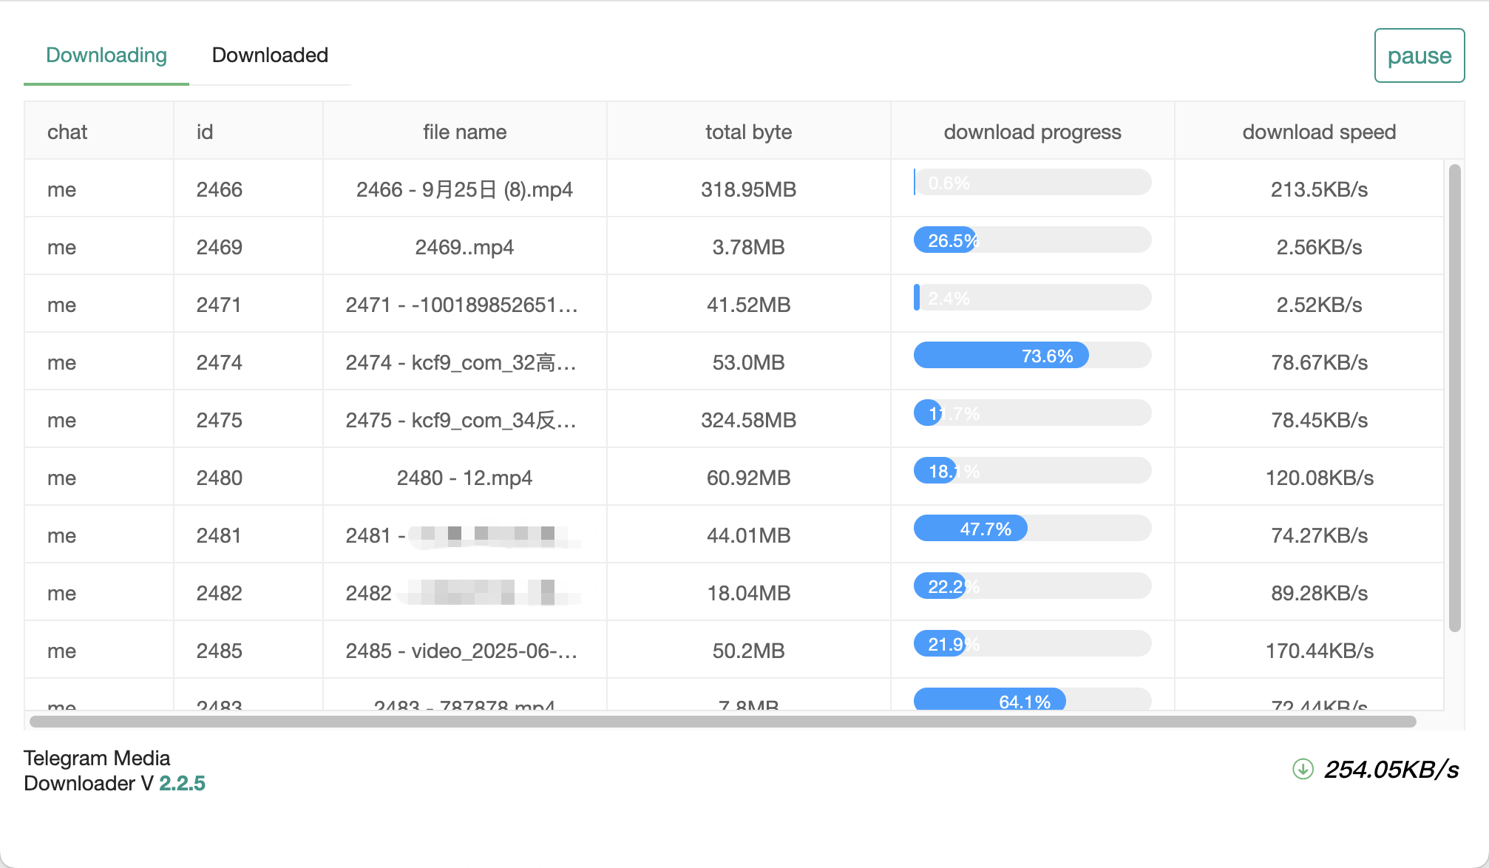Image resolution: width=1489 pixels, height=868 pixels.
Task: Click the 318.95MB total byte cell
Action: click(748, 189)
